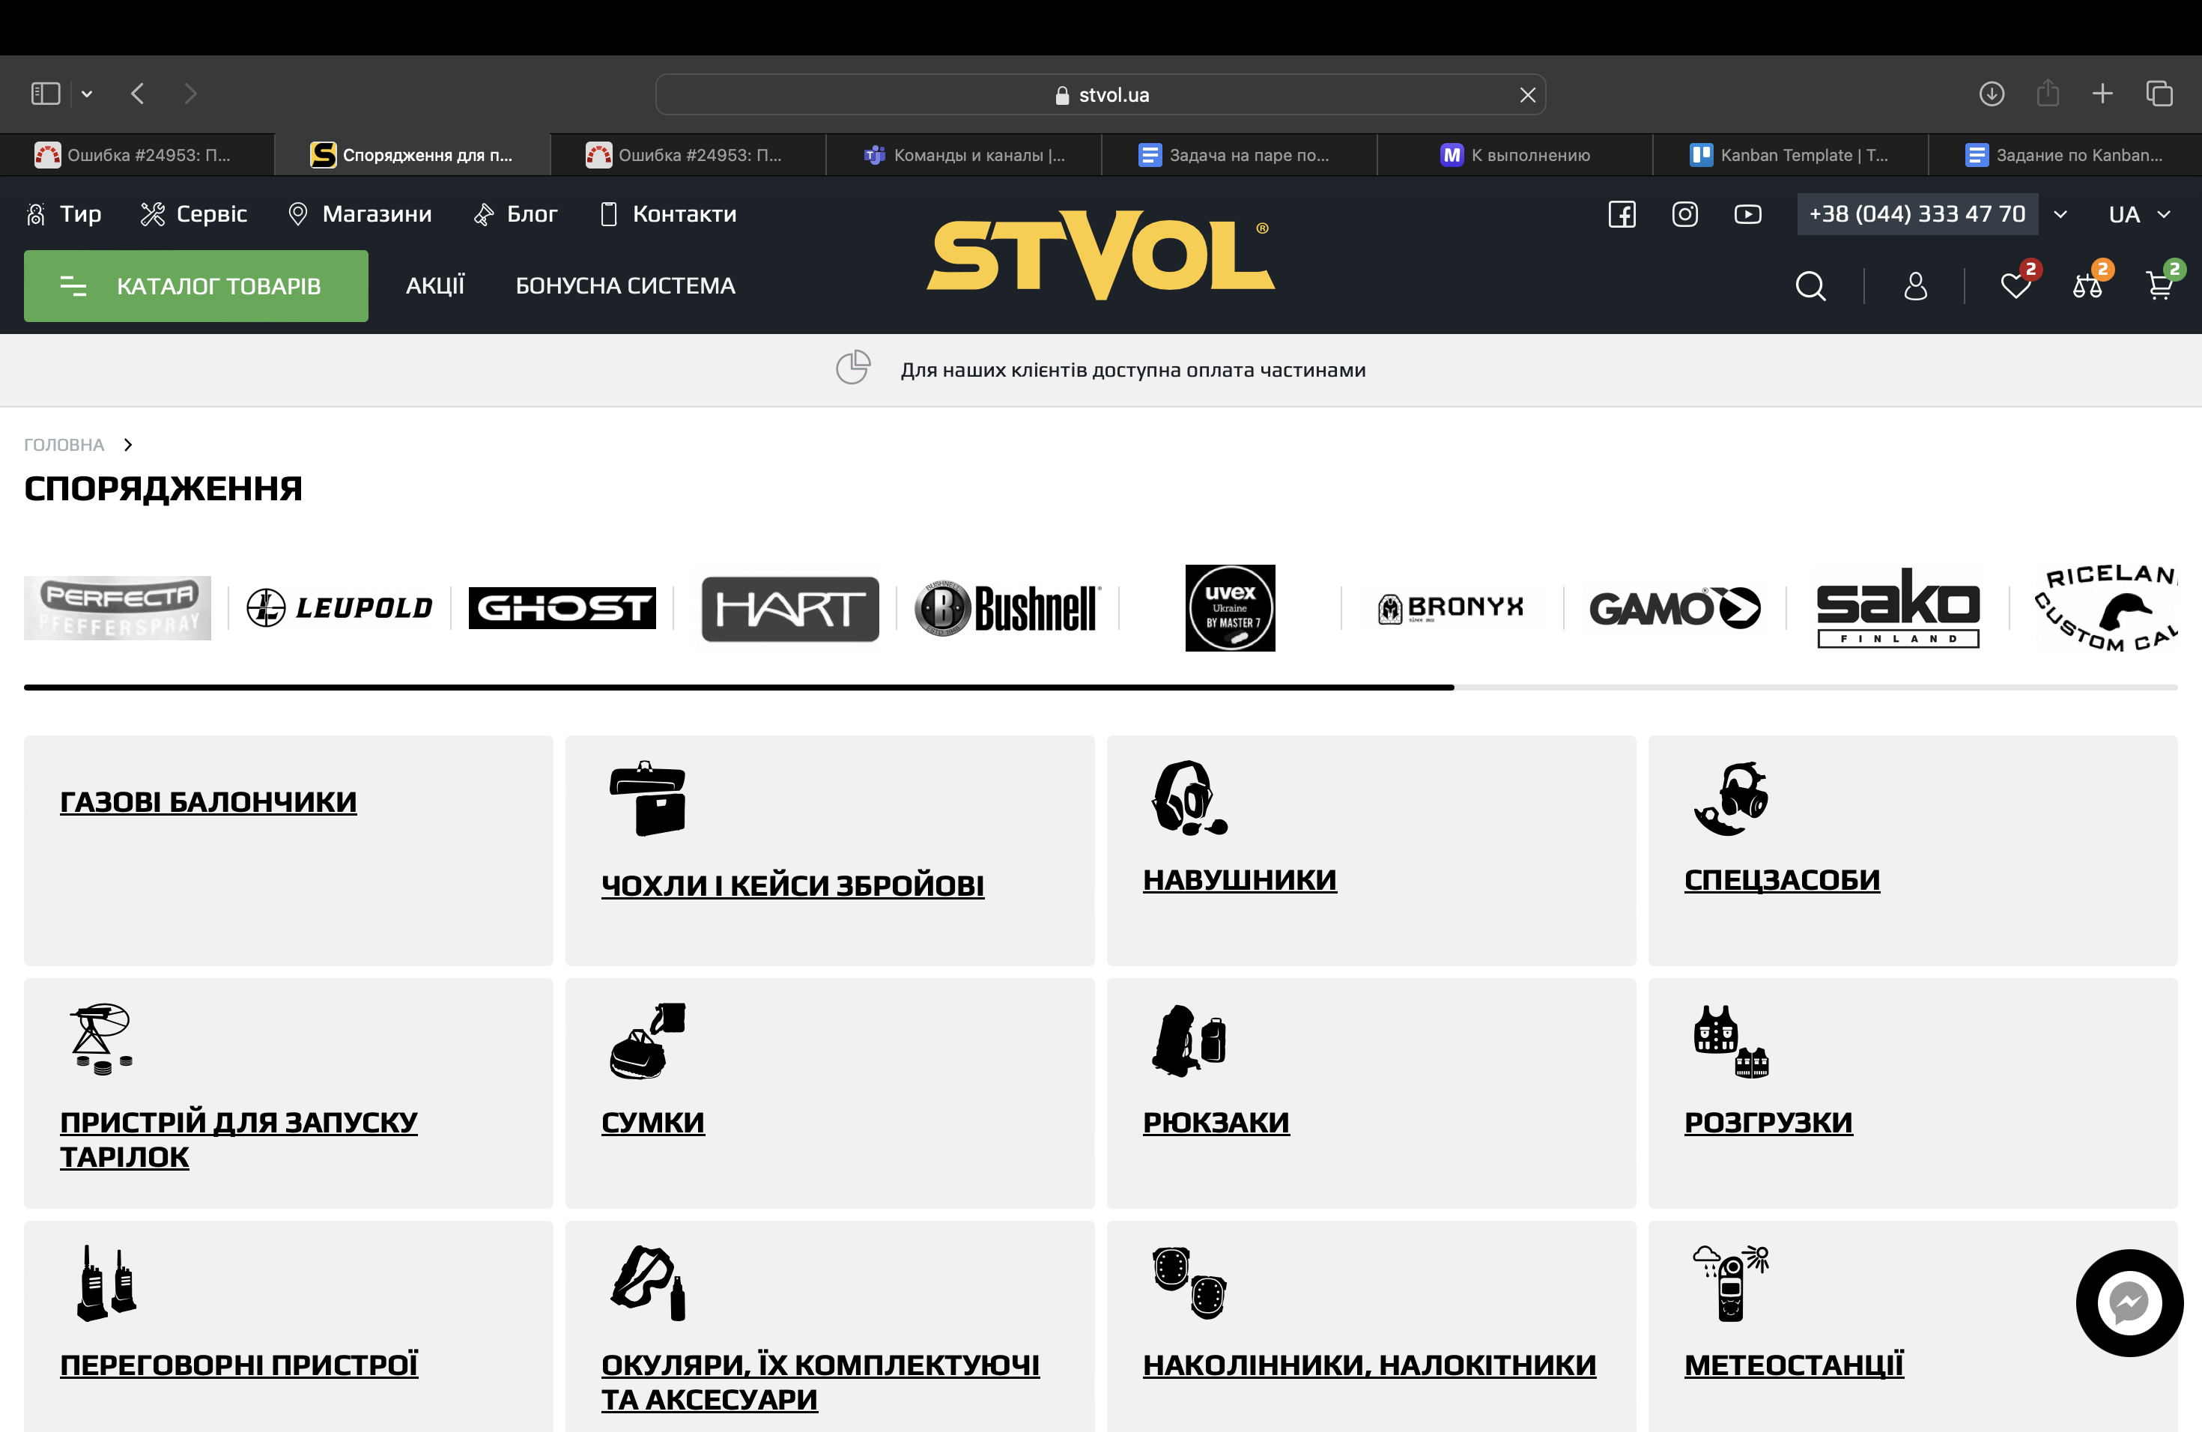Visit the STVOL Facebook page icon

pos(1621,213)
